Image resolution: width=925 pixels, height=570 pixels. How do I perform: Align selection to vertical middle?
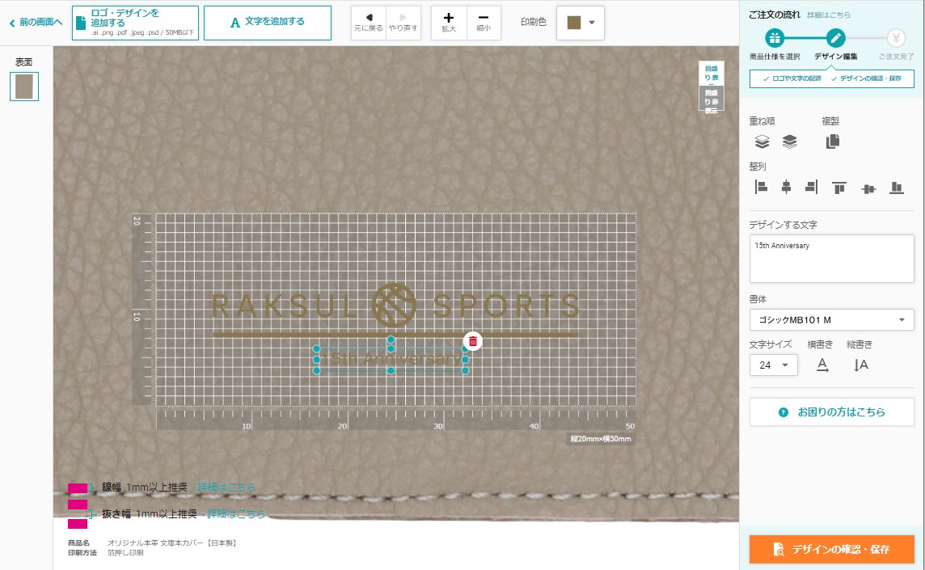pos(868,189)
